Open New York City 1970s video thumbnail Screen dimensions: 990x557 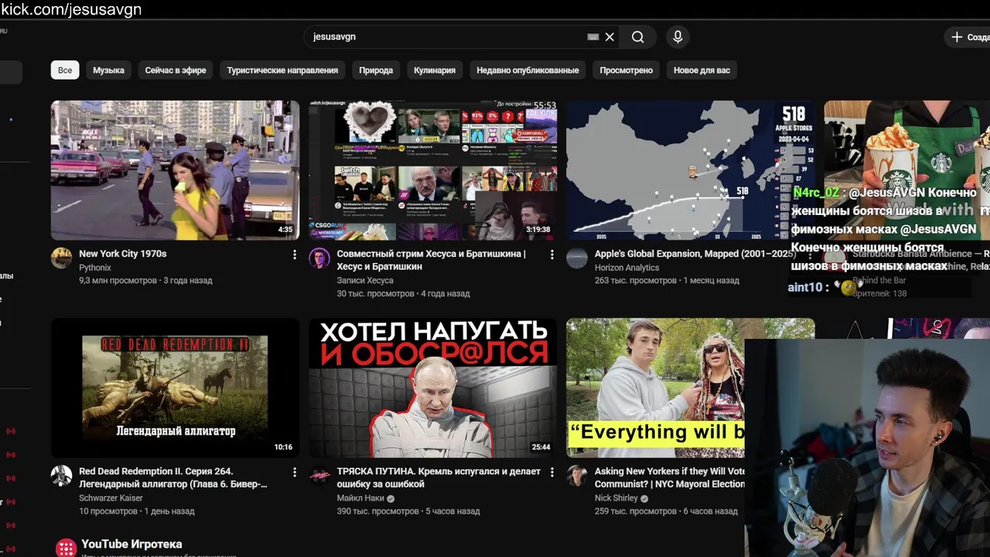click(175, 170)
